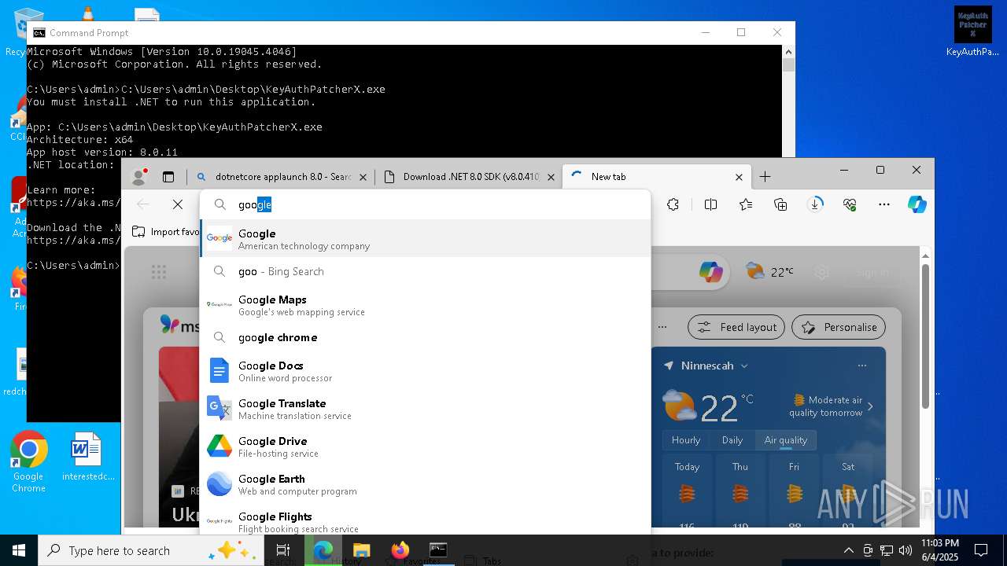The image size is (1007, 566).
Task: Click the Split screen icon in Edge toolbar
Action: 710,204
